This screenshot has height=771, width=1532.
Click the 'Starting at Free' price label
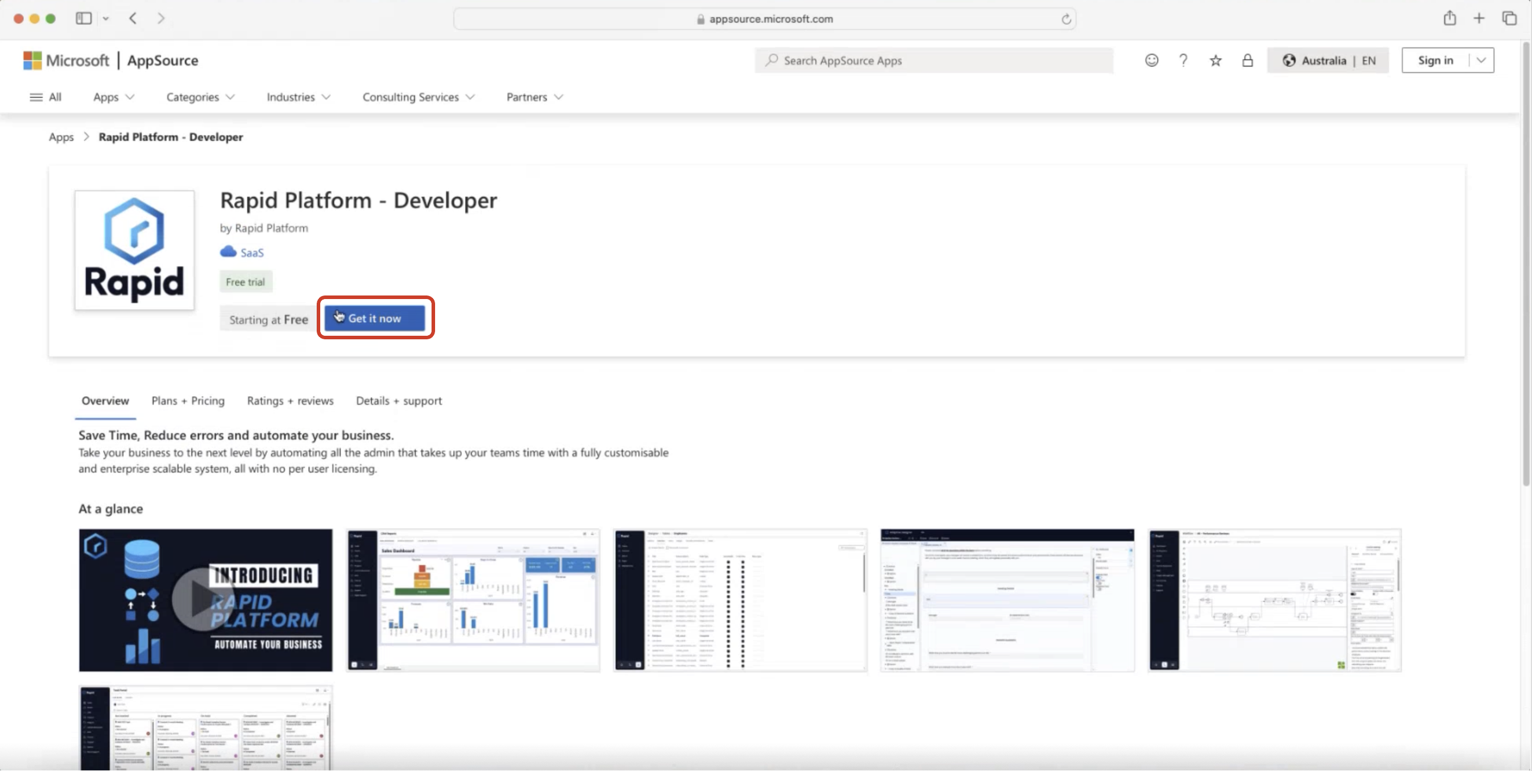(269, 320)
